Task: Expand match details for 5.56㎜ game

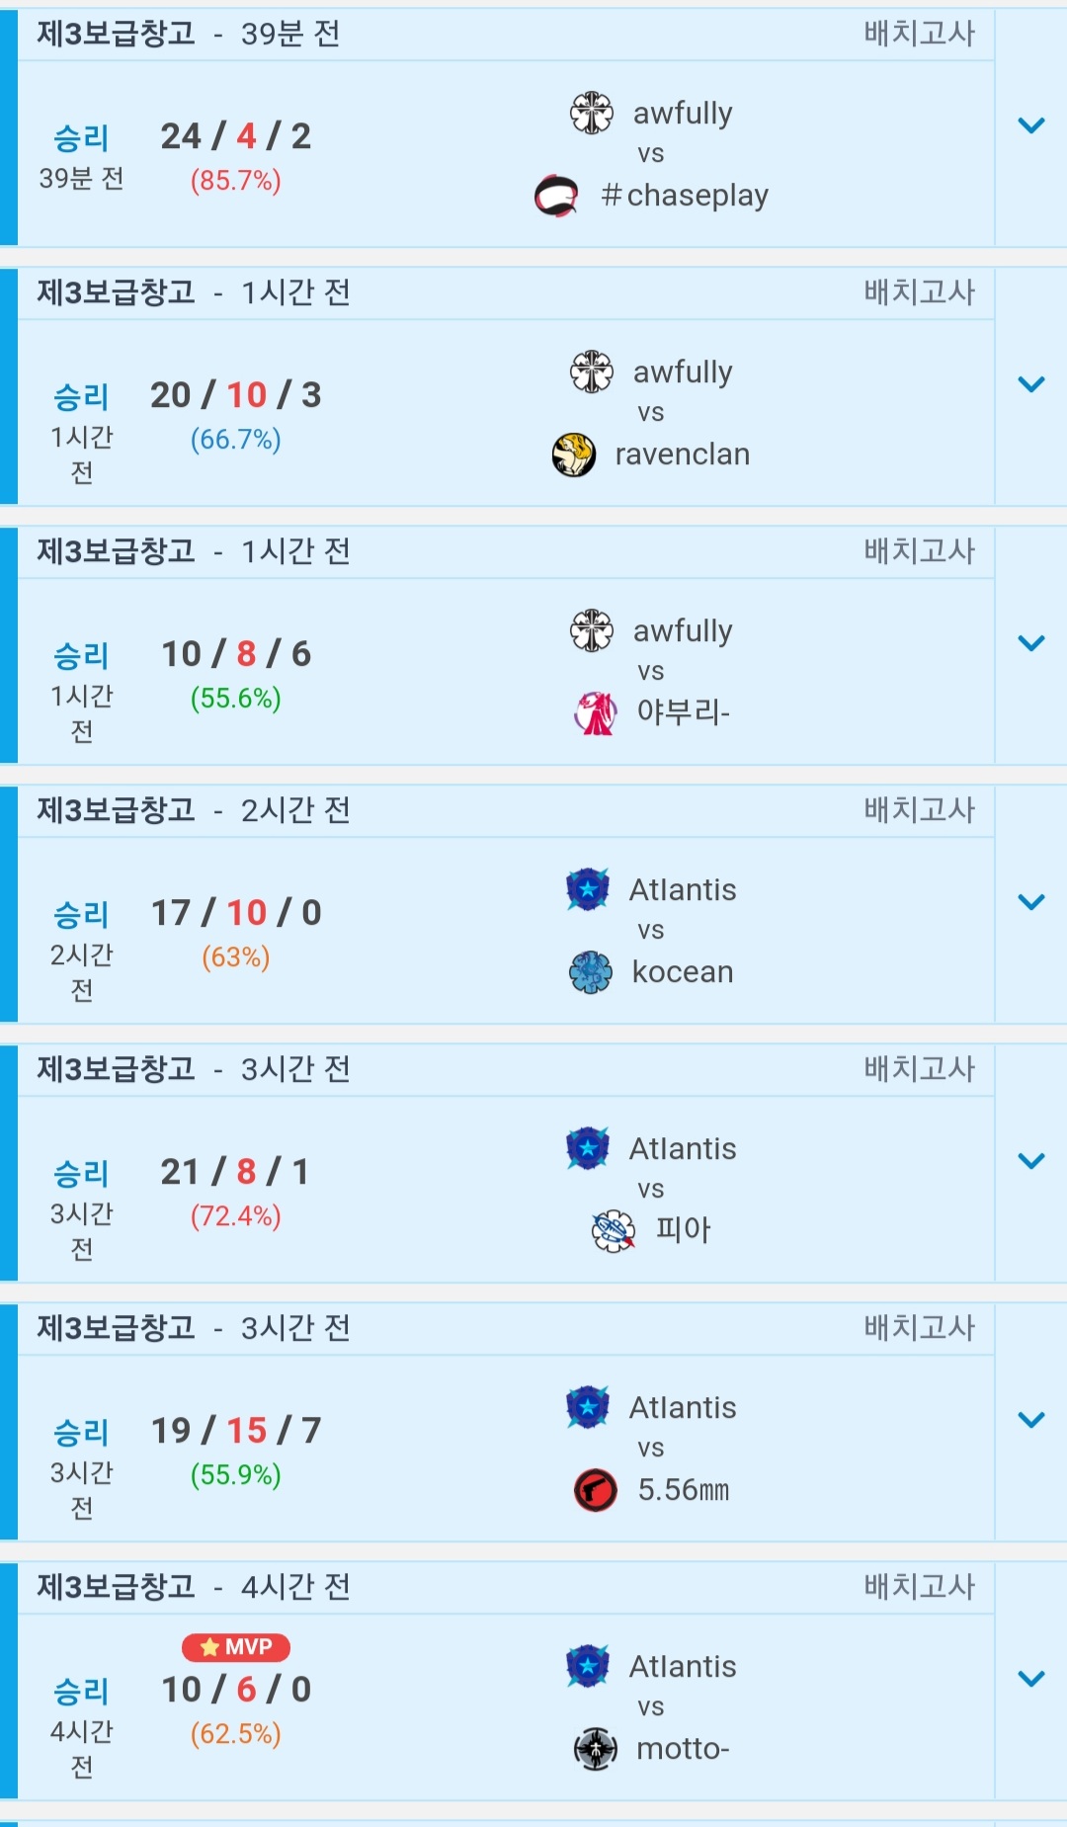Action: (x=1030, y=1420)
